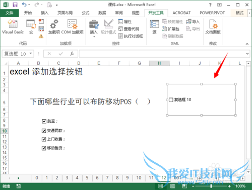This screenshot has height=190, width=252.
Task: Switch to the 插入 Insert tab
Action: tap(44, 13)
